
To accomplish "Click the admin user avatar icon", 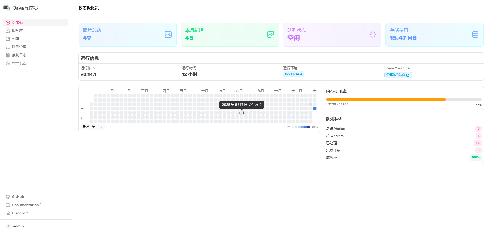I will [8, 226].
